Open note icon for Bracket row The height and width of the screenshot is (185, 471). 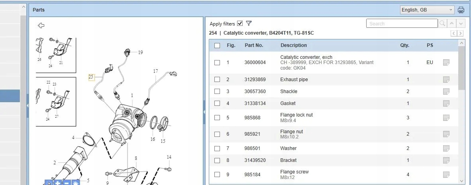(x=446, y=160)
